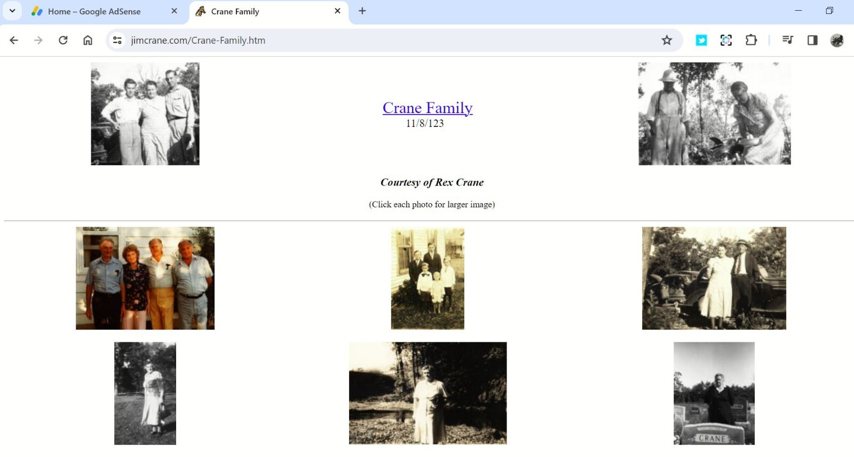Switch to Home – Google AdSense tab
The width and height of the screenshot is (854, 457).
tap(105, 11)
